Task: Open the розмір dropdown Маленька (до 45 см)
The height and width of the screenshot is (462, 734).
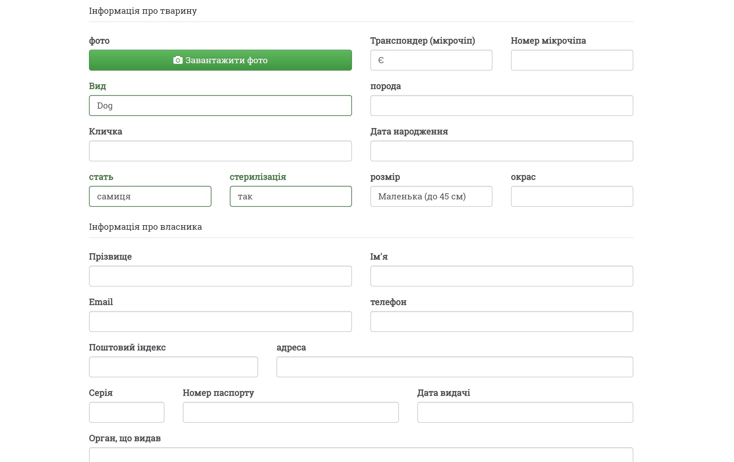Action: (x=431, y=196)
